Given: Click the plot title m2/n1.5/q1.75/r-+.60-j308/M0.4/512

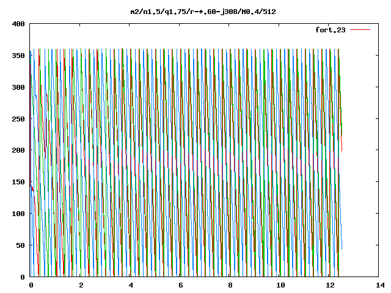Looking at the screenshot, I should (x=203, y=12).
